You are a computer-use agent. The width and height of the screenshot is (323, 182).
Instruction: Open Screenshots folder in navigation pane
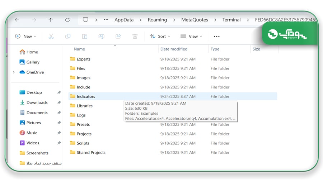[x=34, y=153]
